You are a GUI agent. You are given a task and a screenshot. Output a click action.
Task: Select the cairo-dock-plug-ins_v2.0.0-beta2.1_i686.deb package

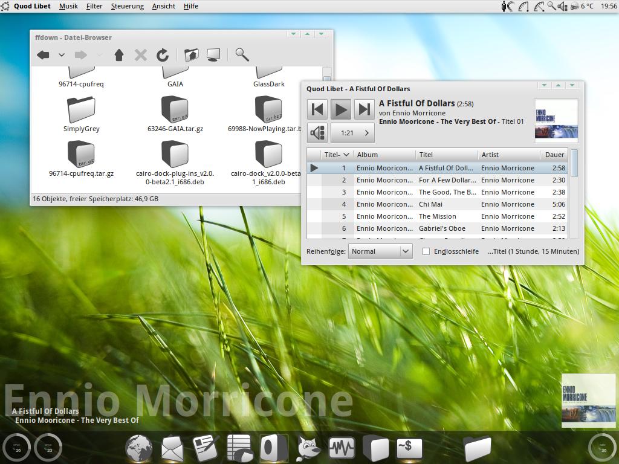pos(175,163)
